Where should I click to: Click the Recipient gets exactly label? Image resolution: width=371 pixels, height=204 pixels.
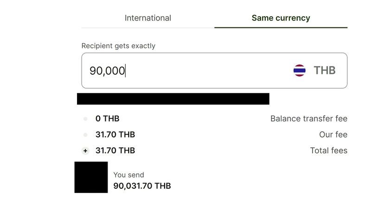[118, 46]
